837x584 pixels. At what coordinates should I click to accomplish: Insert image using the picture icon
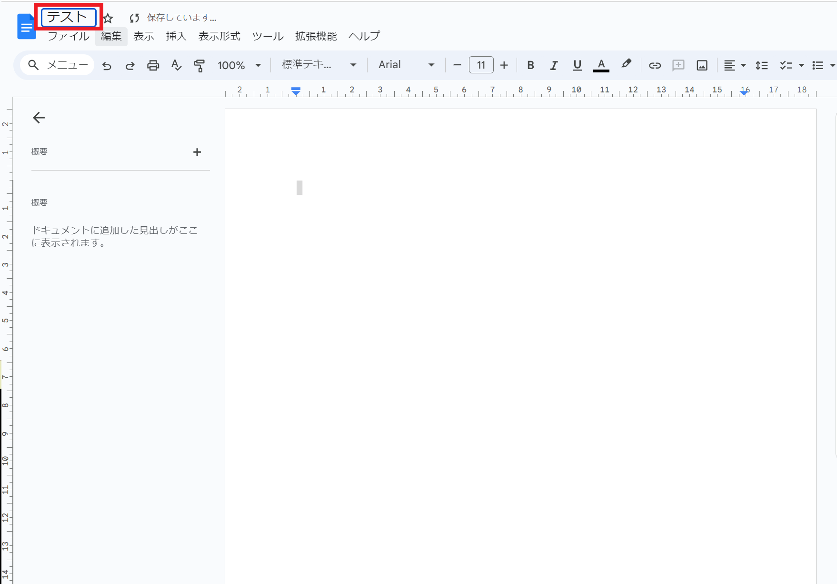click(702, 65)
